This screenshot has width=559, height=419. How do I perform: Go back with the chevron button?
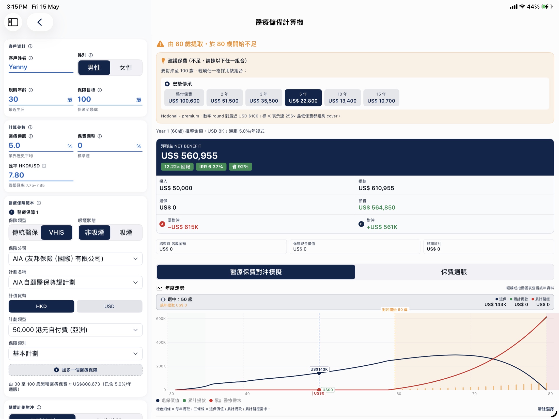point(40,22)
